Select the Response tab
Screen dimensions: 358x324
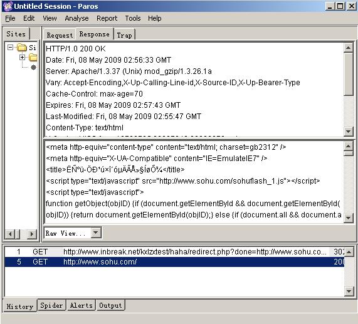[x=94, y=34]
